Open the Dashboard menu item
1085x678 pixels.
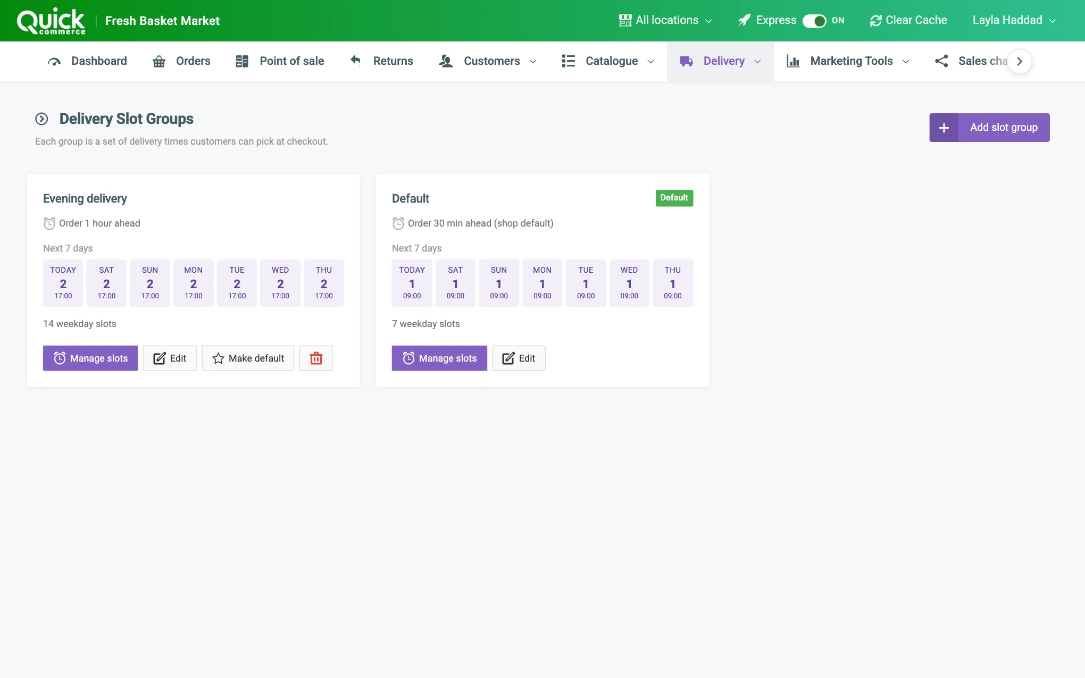pyautogui.click(x=87, y=61)
